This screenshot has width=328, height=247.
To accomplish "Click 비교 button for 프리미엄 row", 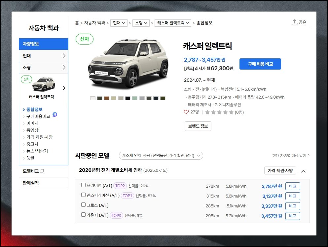I will [293, 186].
